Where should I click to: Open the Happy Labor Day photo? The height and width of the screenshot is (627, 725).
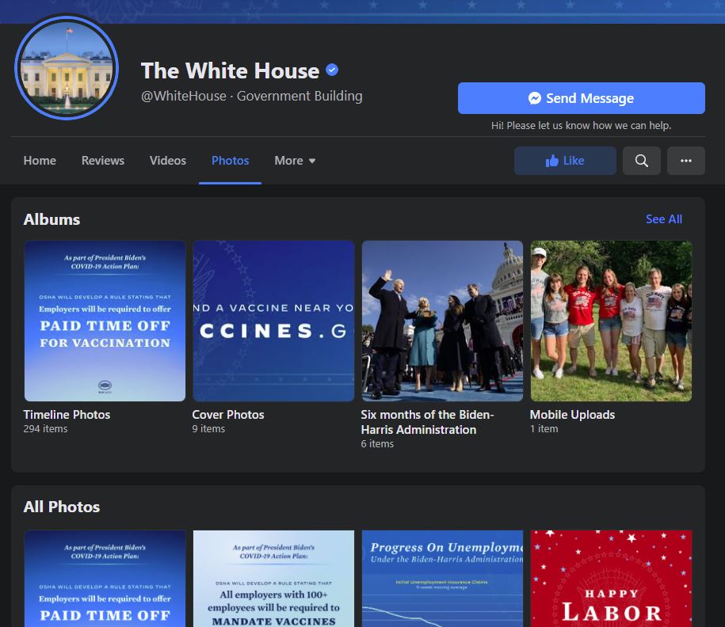(x=611, y=578)
